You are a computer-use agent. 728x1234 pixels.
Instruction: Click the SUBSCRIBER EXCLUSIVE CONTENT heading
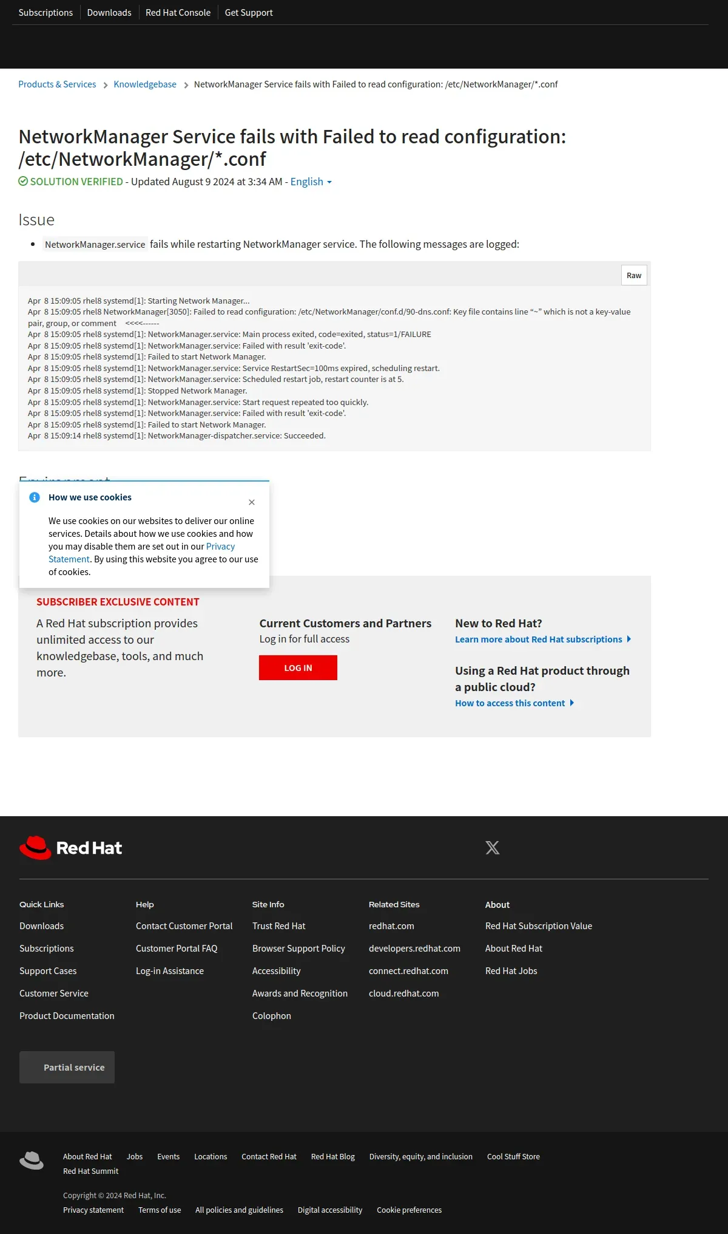[118, 602]
